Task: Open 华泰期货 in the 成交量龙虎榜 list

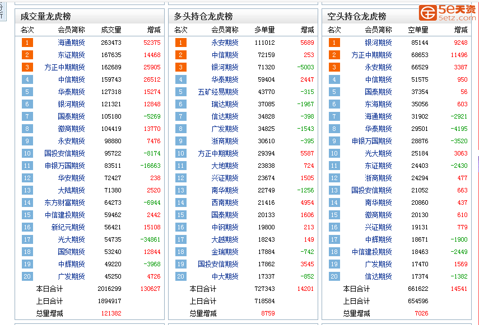Action: coord(71,92)
